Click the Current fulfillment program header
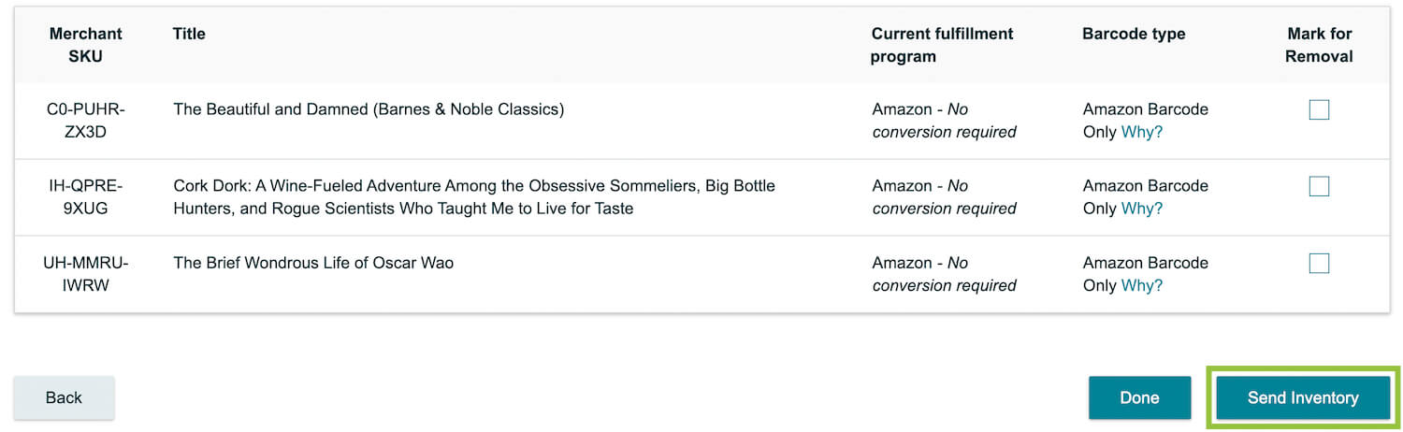 (942, 45)
